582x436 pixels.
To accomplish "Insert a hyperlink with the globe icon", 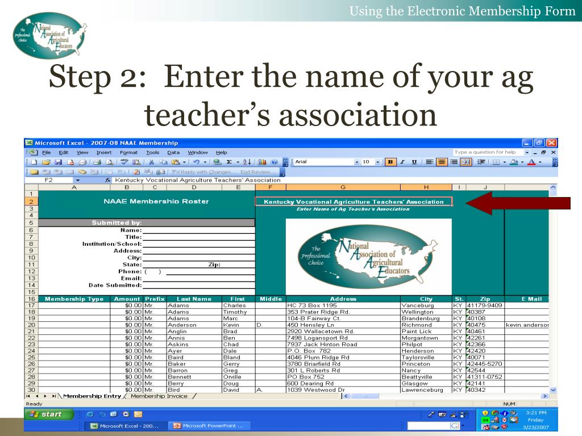I will [218, 162].
